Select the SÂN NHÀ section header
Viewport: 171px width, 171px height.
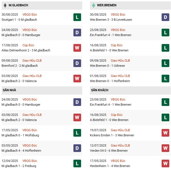point(42,90)
